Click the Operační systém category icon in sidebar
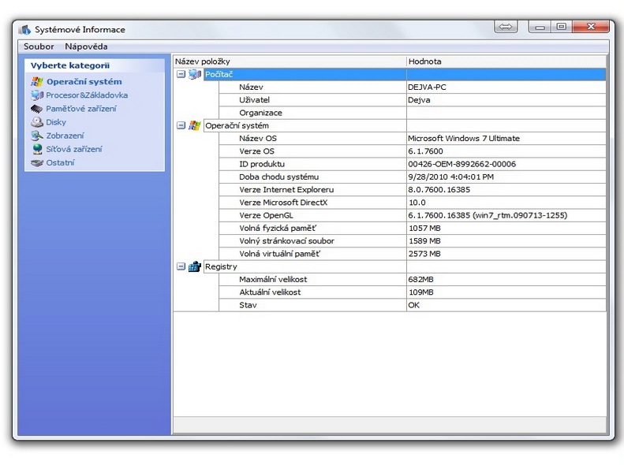 (x=37, y=82)
